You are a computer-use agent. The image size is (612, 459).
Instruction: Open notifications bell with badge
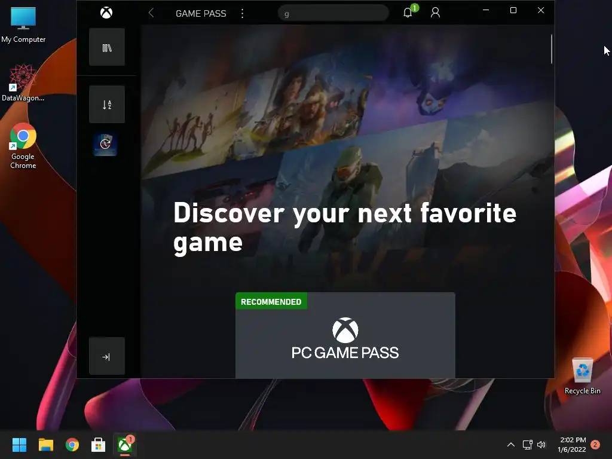coord(409,12)
